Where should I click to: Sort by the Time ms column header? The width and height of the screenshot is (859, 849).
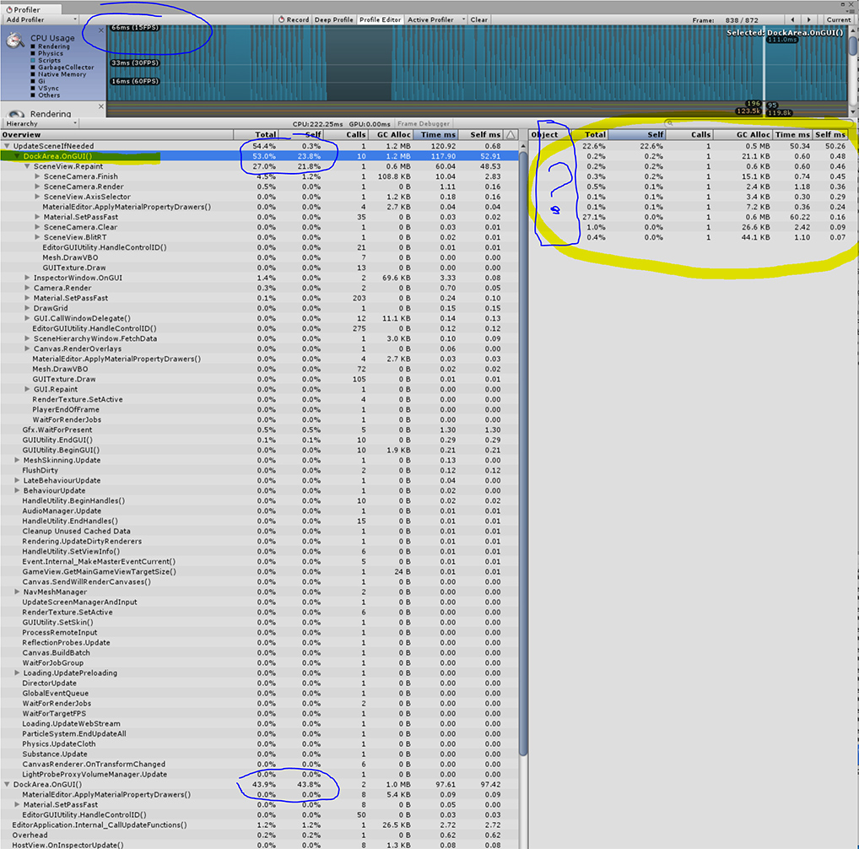tap(438, 135)
